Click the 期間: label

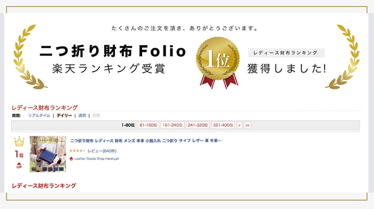click(x=16, y=116)
